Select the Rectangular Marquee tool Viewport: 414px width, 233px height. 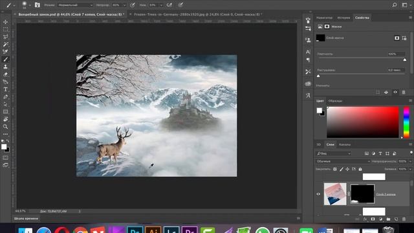pyautogui.click(x=5, y=29)
